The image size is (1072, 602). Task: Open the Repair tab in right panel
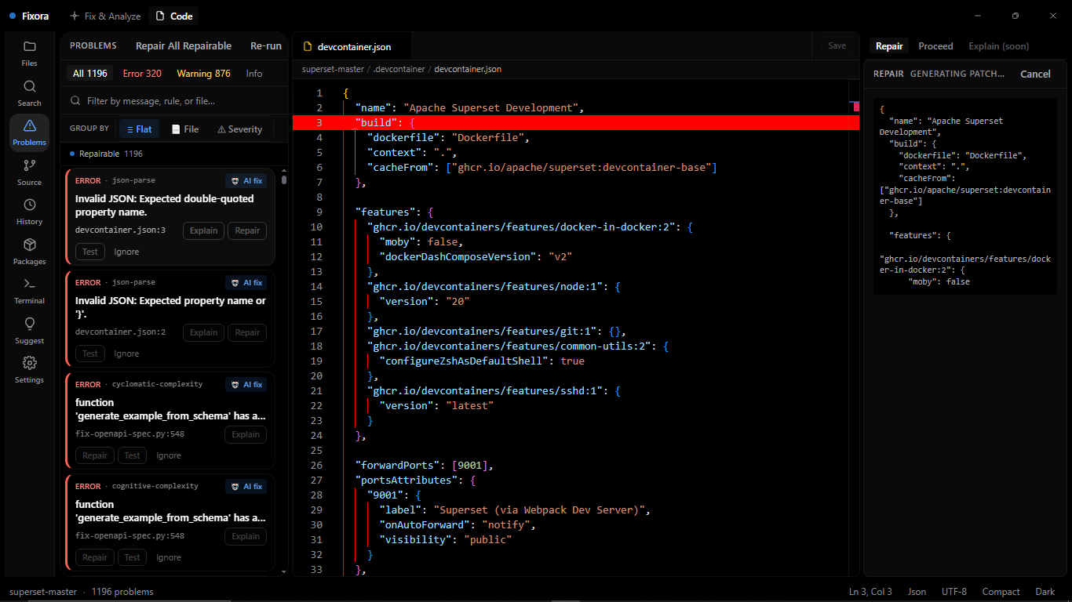[889, 46]
